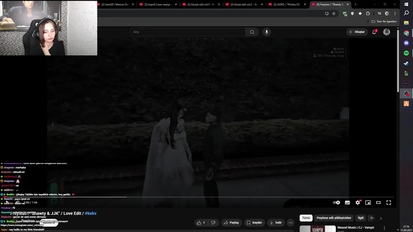The image size is (413, 232).
Task: Open the media control music icon
Action: click(x=379, y=14)
